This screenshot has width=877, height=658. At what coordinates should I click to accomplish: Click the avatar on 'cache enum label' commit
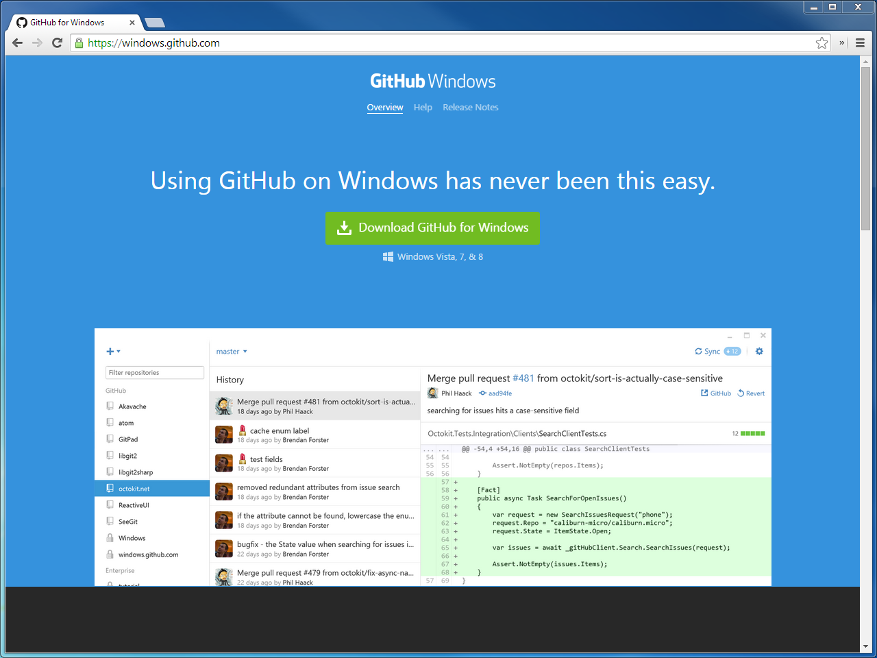[x=224, y=435]
